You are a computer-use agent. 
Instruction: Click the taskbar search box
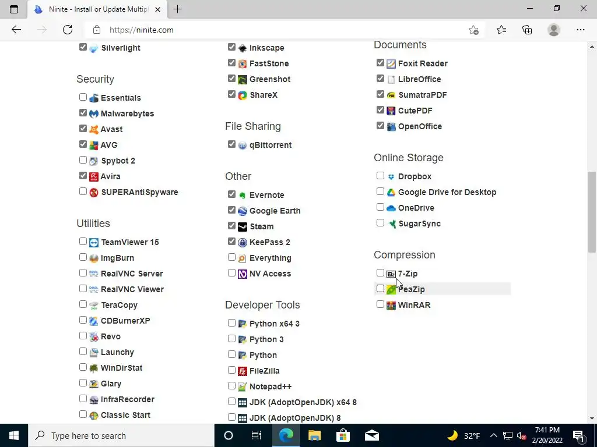(x=121, y=435)
